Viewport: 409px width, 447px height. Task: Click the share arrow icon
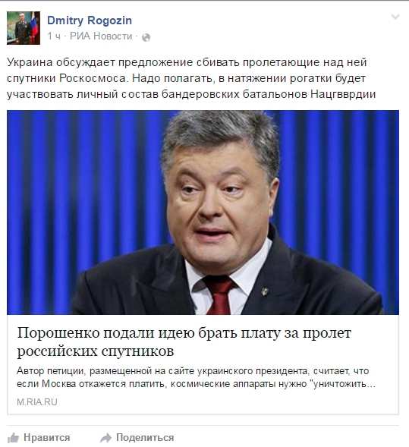point(105,438)
